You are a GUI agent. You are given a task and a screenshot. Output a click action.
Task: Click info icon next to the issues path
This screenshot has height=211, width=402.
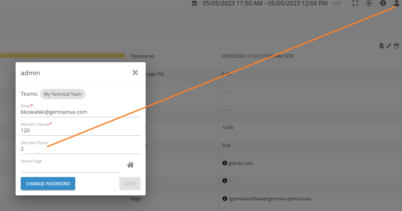point(225,199)
